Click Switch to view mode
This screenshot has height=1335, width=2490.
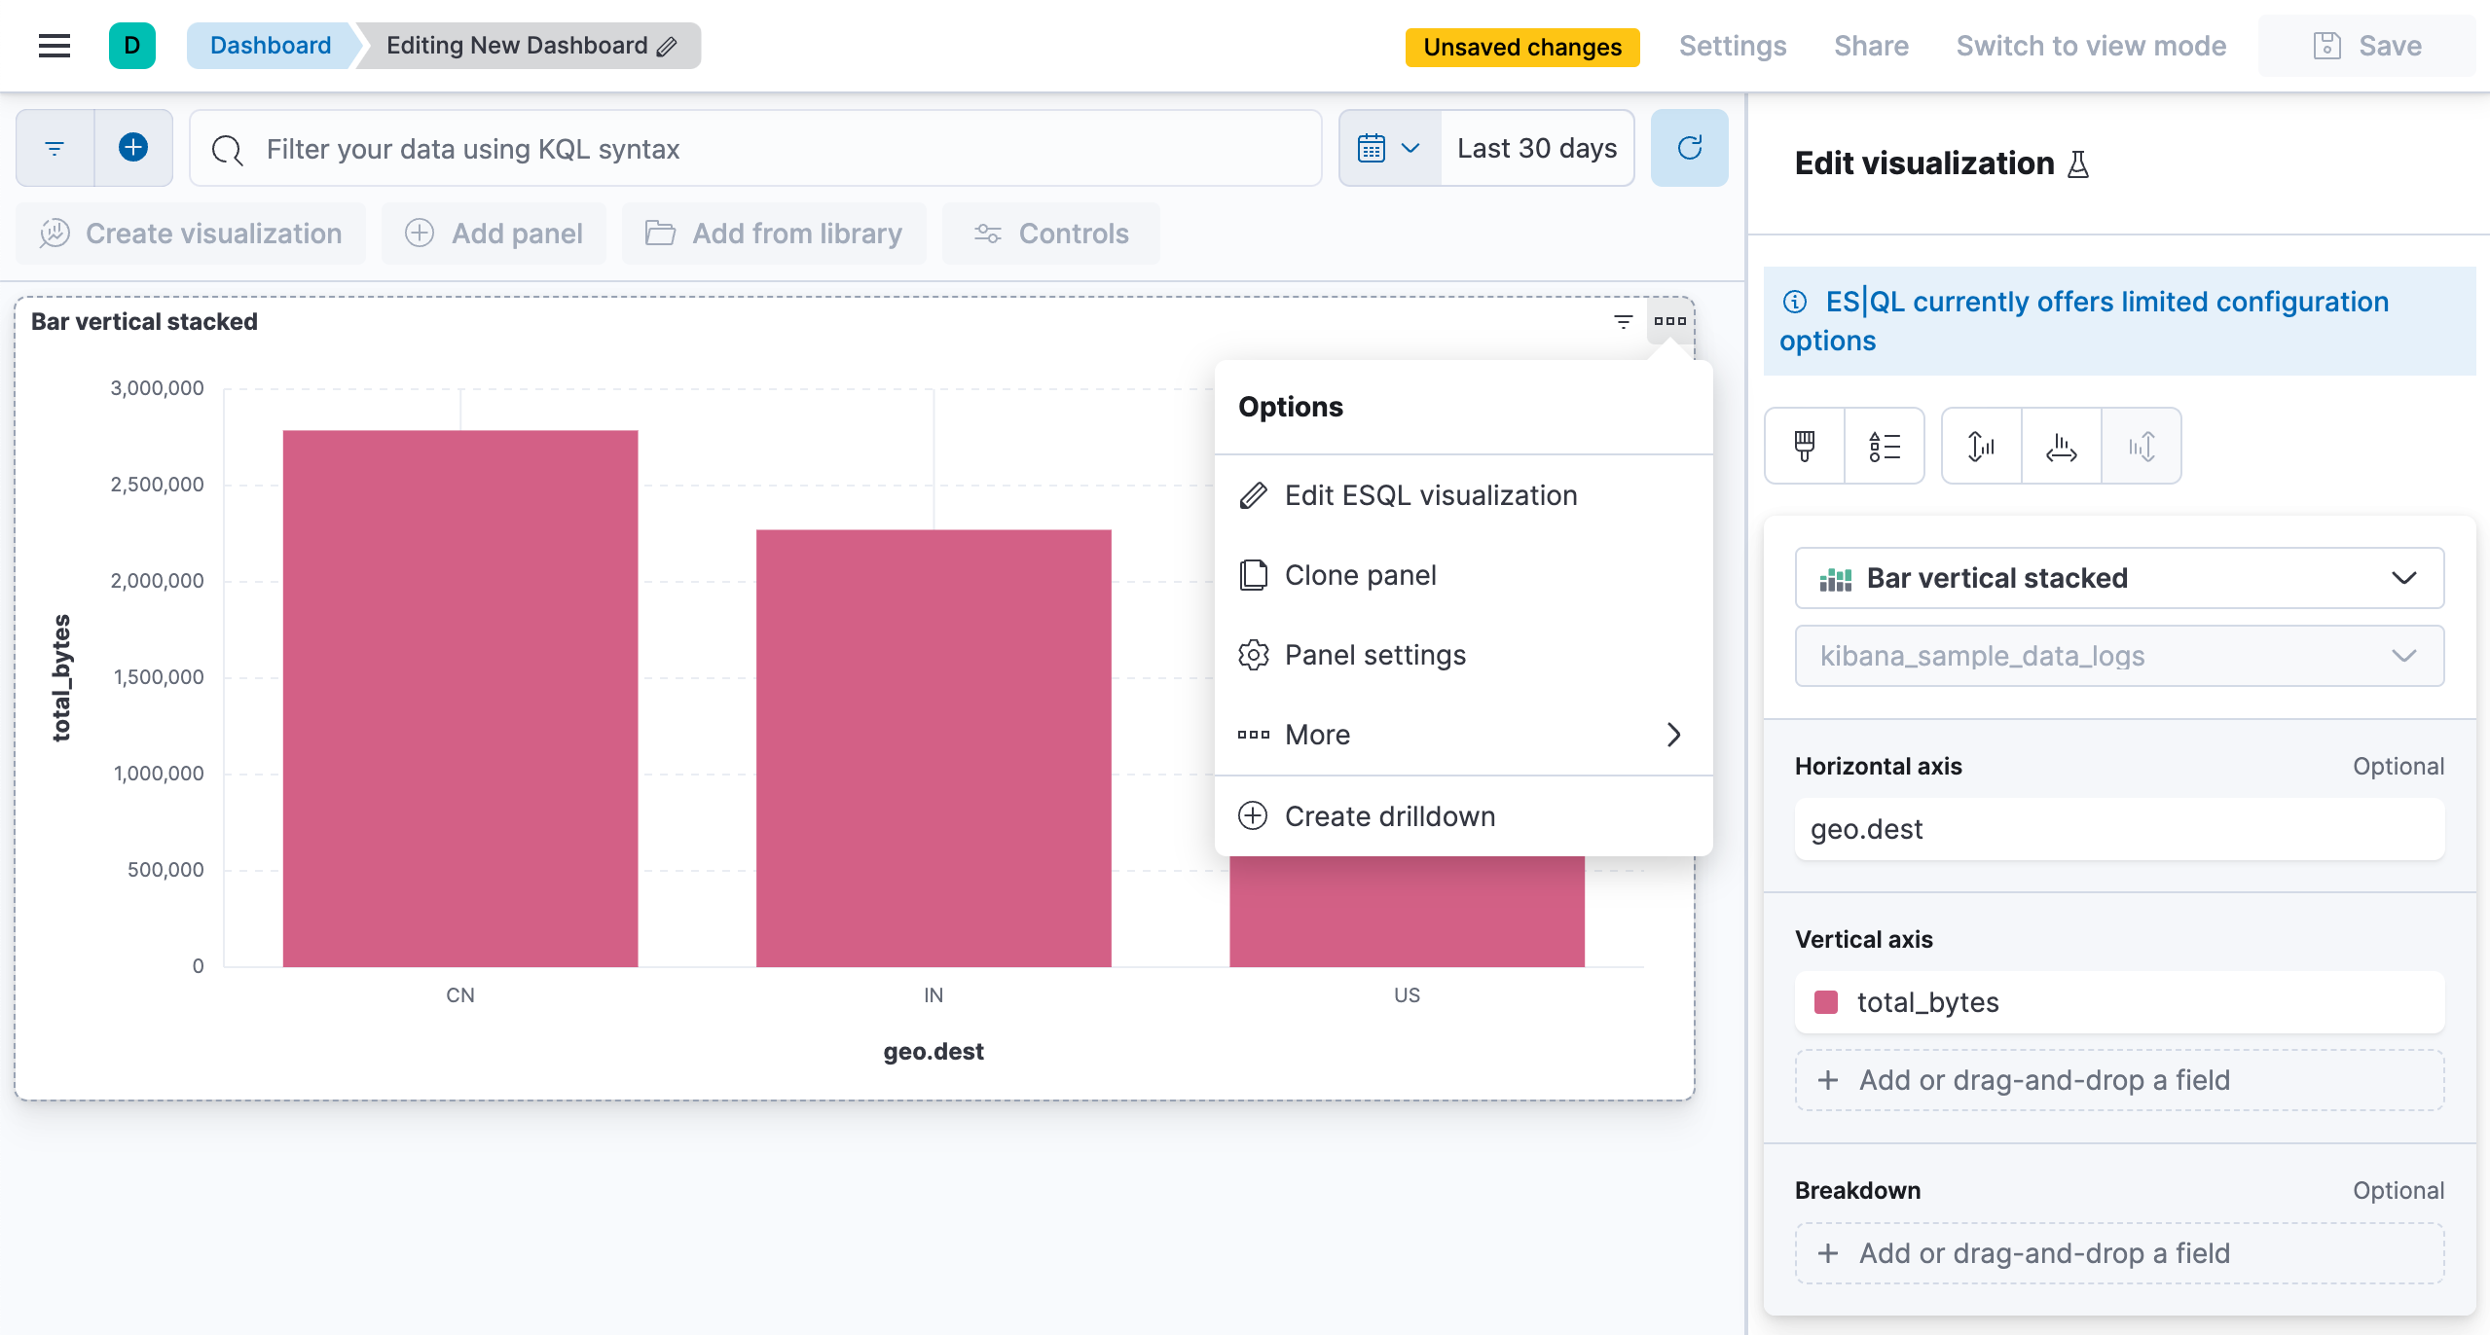[2092, 45]
